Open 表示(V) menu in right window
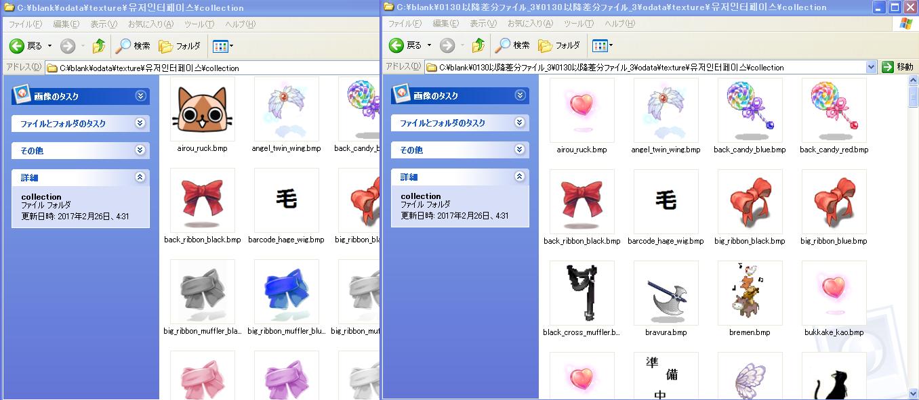The height and width of the screenshot is (400, 919). click(x=483, y=24)
